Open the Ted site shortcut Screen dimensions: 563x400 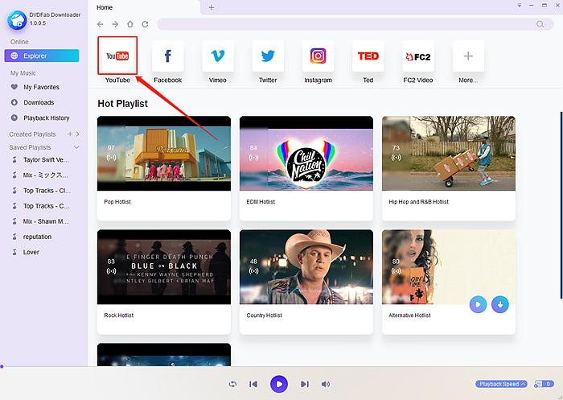368,56
